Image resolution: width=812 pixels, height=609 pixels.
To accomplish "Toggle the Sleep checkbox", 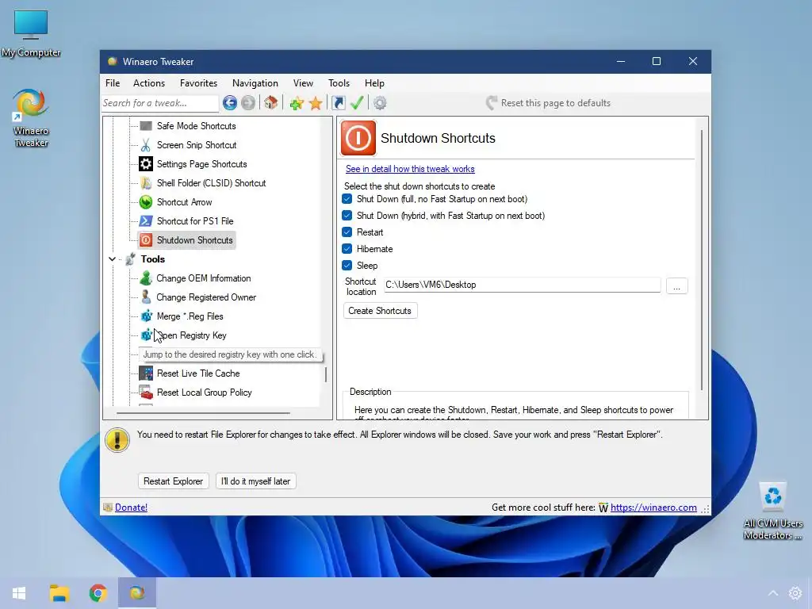I will click(347, 265).
